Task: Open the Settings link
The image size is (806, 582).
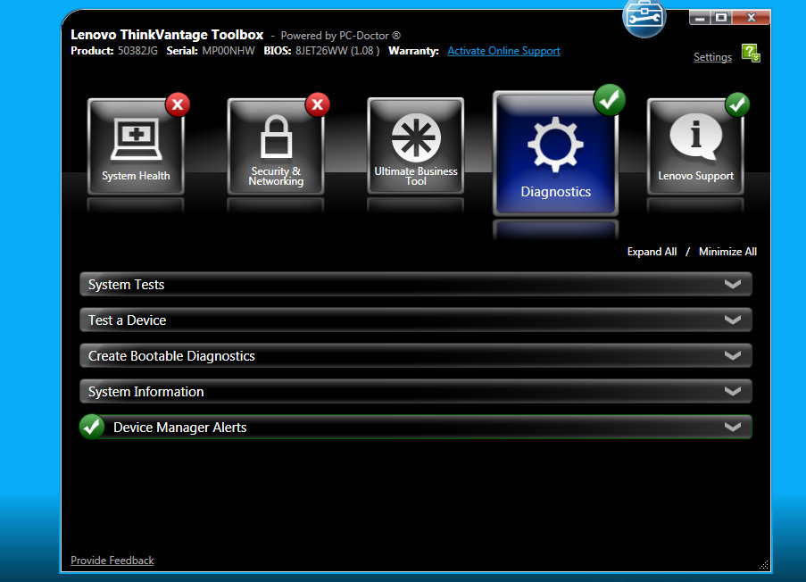Action: tap(712, 57)
